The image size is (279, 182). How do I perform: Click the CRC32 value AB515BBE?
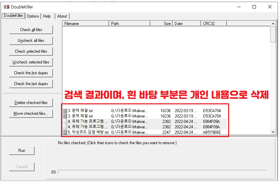(212, 132)
